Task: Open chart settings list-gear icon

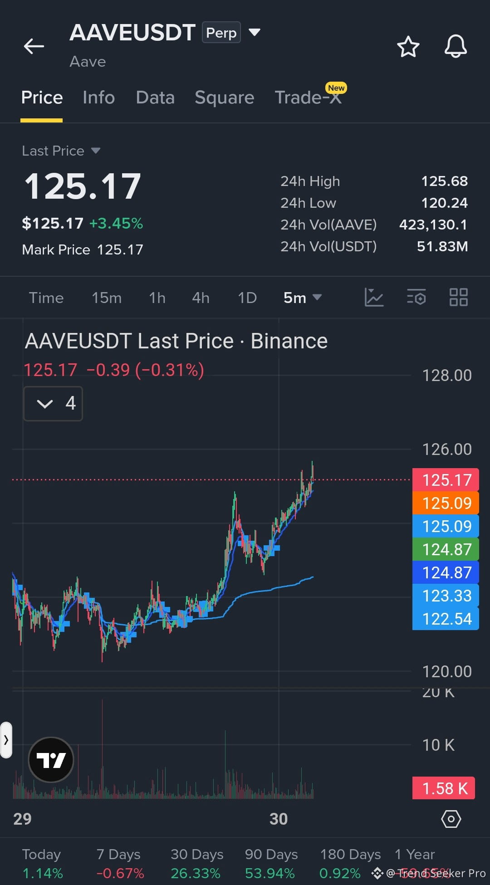Action: pyautogui.click(x=416, y=298)
